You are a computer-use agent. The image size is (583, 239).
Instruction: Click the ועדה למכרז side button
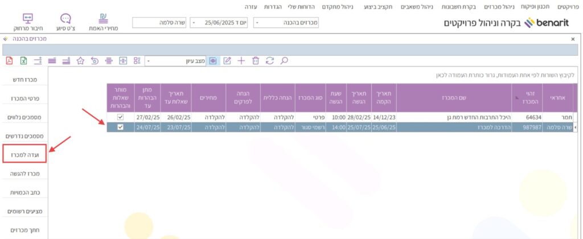coord(24,154)
